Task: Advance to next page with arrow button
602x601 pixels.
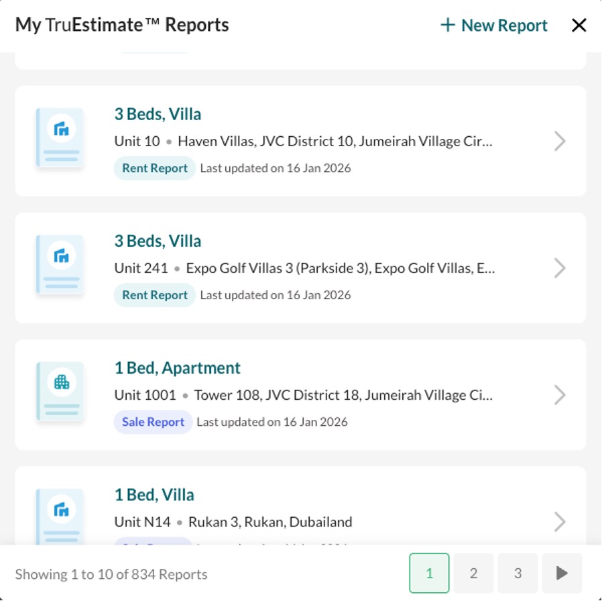Action: [x=562, y=573]
